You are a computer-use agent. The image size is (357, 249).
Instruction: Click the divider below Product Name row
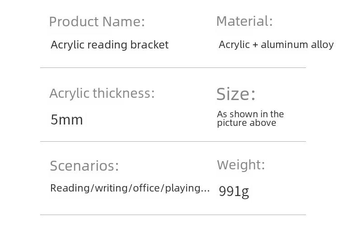pos(173,68)
